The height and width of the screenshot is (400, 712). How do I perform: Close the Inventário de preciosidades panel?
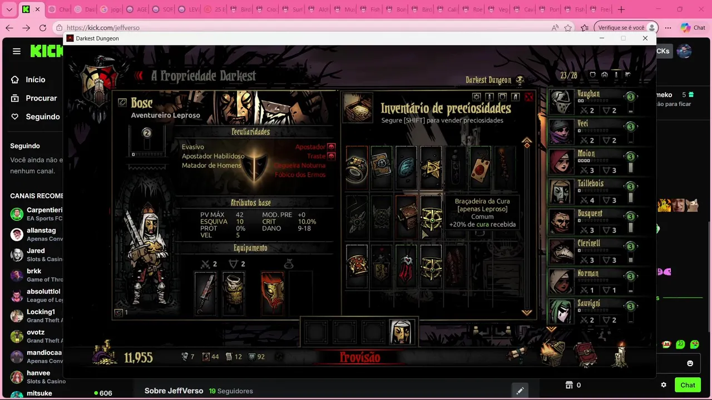click(x=529, y=97)
